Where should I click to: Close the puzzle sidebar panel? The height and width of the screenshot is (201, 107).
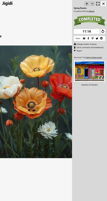pos(104,4)
